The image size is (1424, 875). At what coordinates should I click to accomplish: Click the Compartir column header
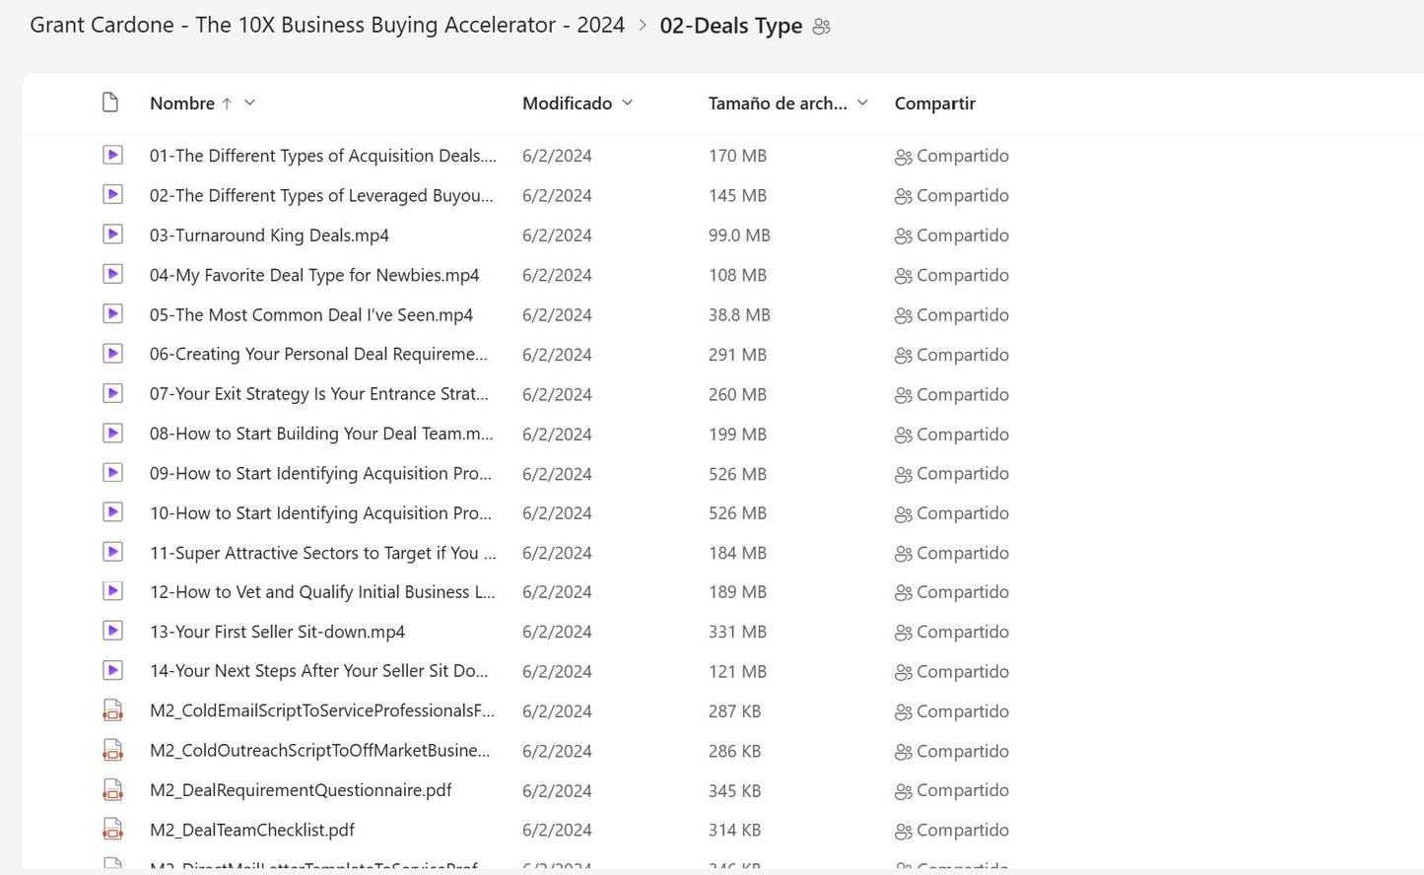pyautogui.click(x=934, y=103)
